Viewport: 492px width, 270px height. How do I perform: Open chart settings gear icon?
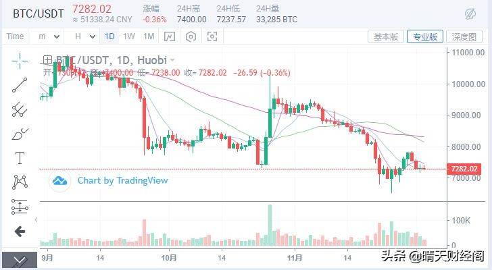192,36
